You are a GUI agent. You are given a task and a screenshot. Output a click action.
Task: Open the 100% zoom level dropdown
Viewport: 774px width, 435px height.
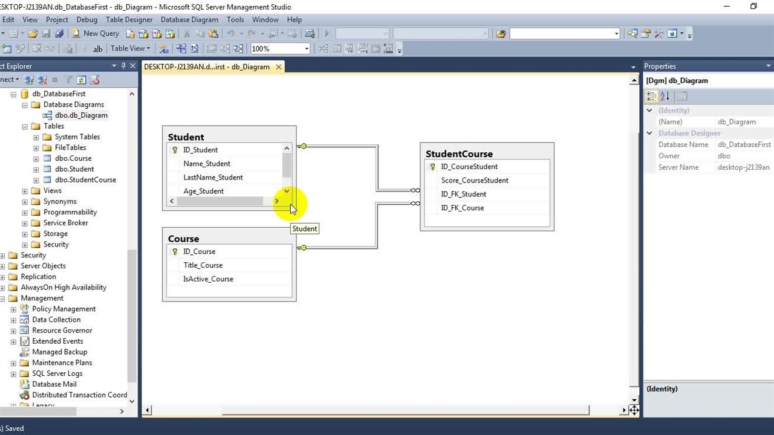pyautogui.click(x=307, y=49)
